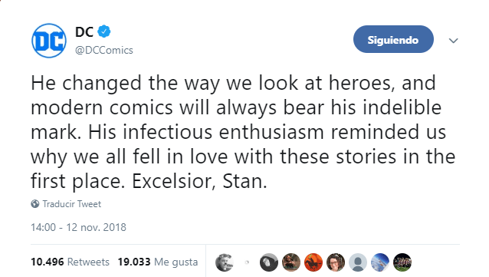Viewport: 489px width, 277px height.
Task: Expand the tweet options chevron menu
Action: pos(453,41)
